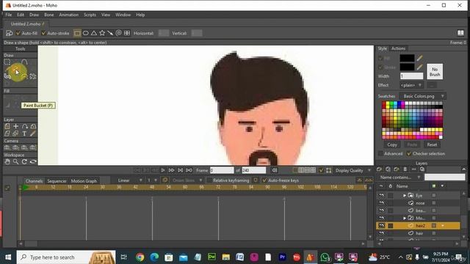Open the Library panel icon at top right

point(460,33)
